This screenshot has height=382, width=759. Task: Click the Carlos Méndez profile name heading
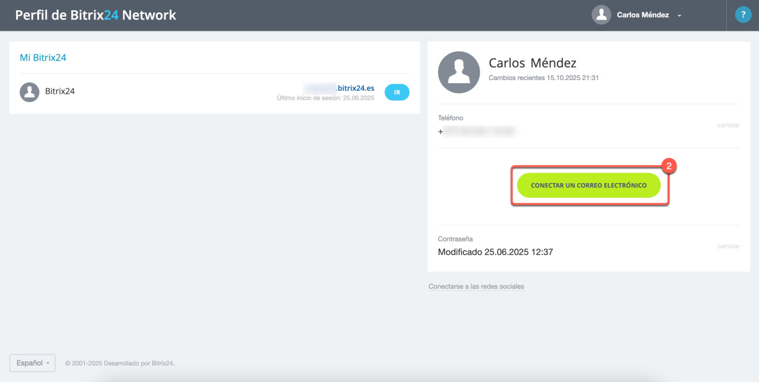coord(532,63)
